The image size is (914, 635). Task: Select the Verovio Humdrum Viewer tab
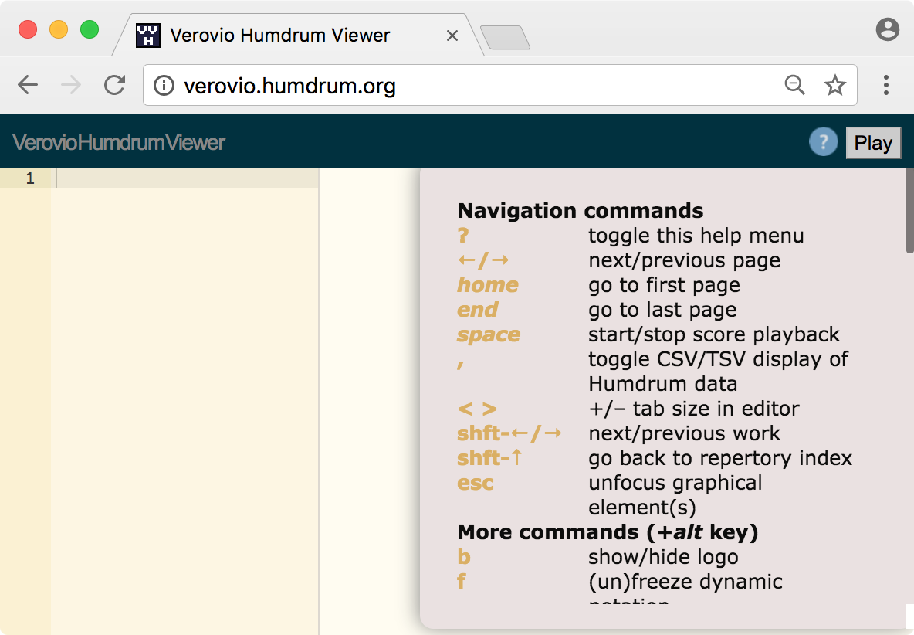pyautogui.click(x=297, y=35)
